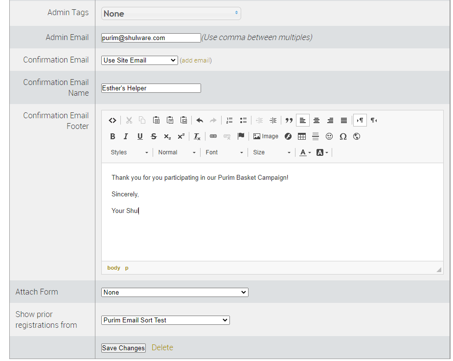Insert a numbered list

click(229, 120)
